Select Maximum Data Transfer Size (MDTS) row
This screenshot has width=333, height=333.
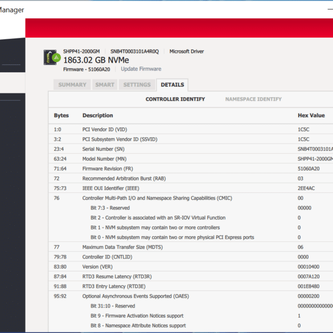(191, 247)
